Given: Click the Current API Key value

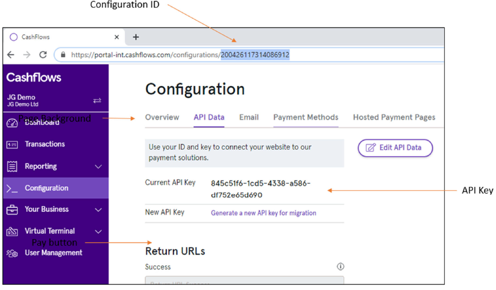Looking at the screenshot, I should [260, 189].
